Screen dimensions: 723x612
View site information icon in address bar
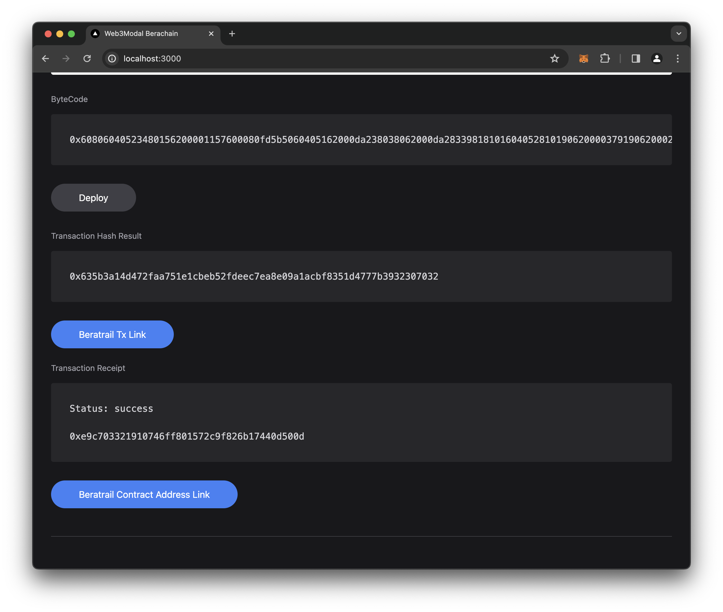click(x=112, y=59)
